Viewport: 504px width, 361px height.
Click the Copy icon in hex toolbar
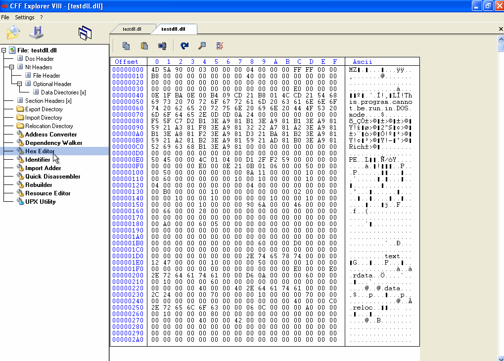[126, 46]
